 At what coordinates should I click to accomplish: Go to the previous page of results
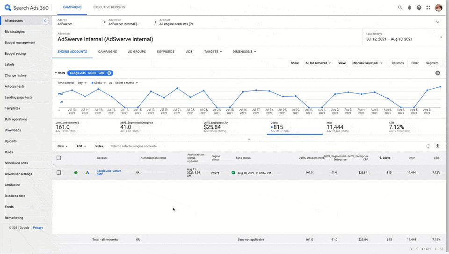[x=417, y=249]
